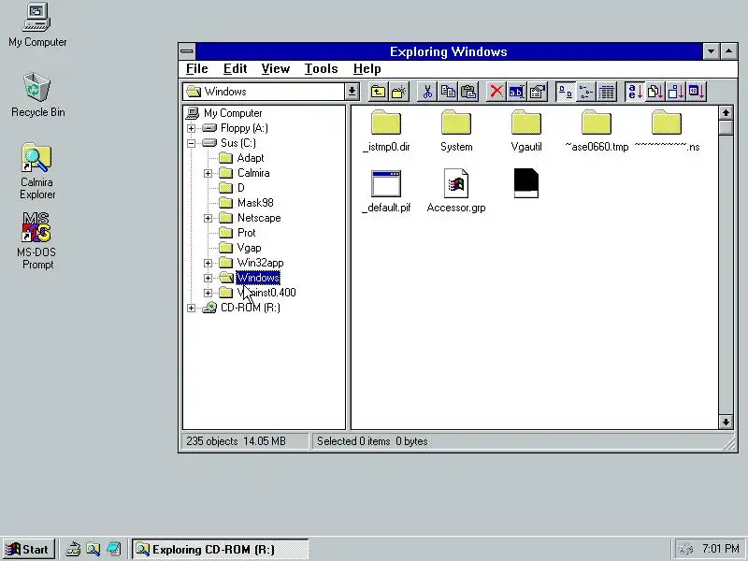Select the Mask98 folder in tree

click(x=255, y=203)
